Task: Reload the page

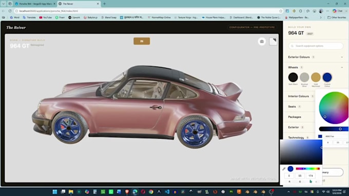Action: 10,11
